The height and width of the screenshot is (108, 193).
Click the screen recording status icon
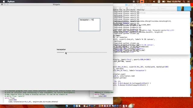pyautogui.click(x=134, y=1)
